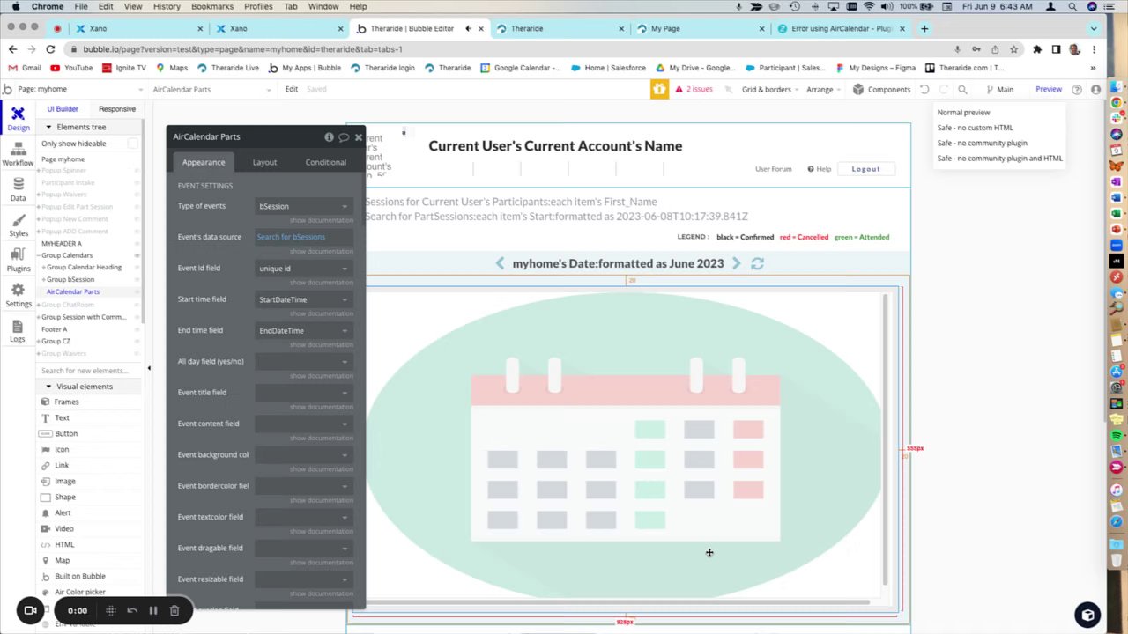Add an Air Color picker element
This screenshot has height=634, width=1128.
coord(79,592)
